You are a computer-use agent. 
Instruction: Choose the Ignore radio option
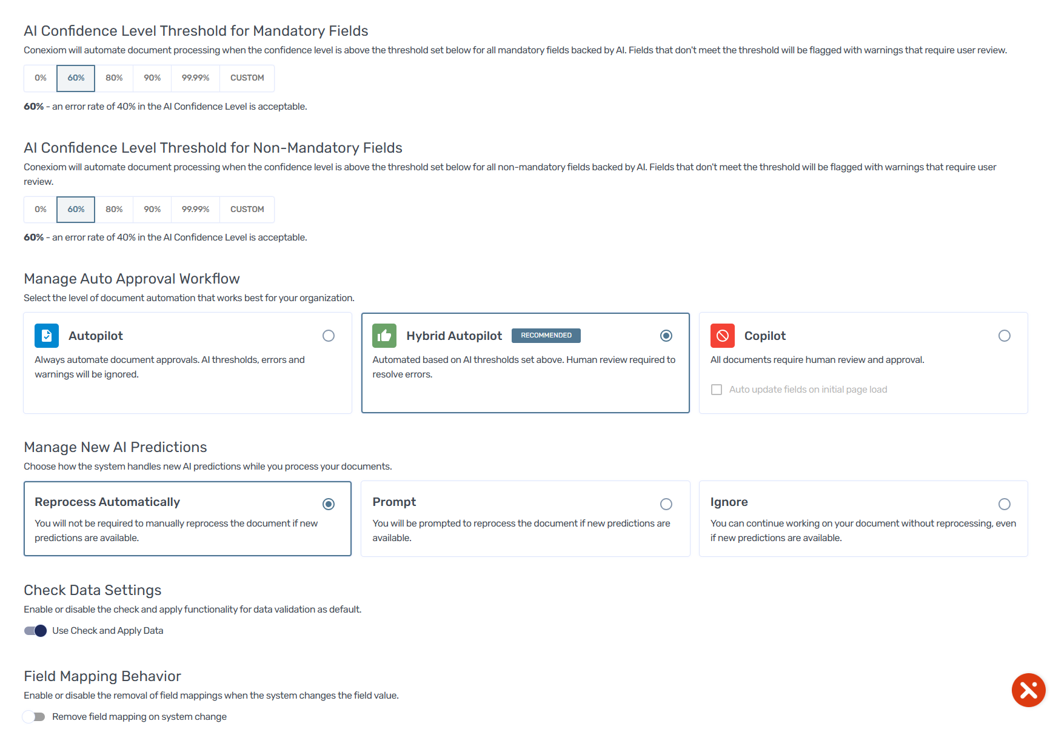point(1005,504)
